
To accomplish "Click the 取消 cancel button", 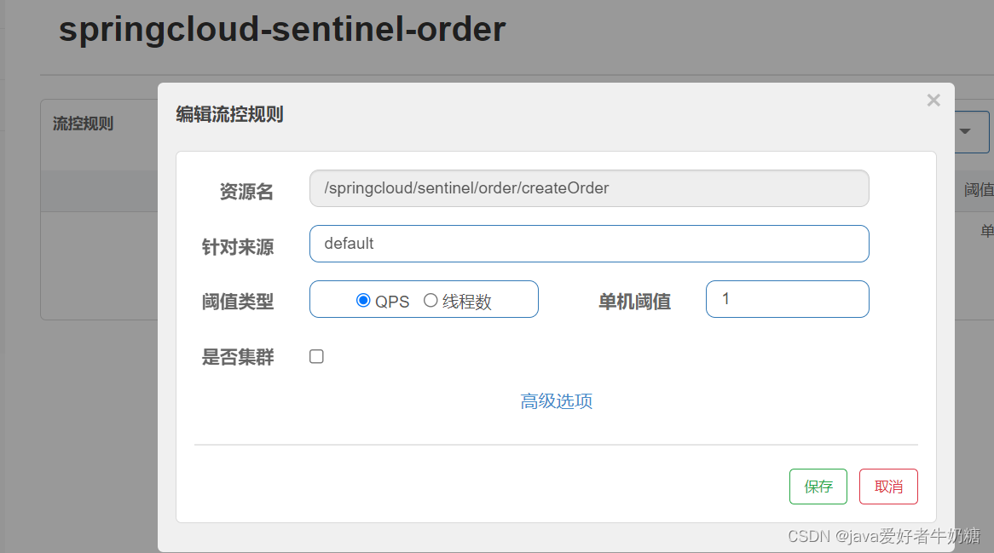I will tap(888, 486).
